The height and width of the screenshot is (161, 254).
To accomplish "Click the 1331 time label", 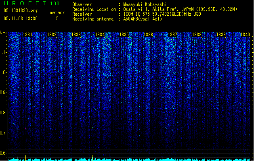I will coord(27,35).
